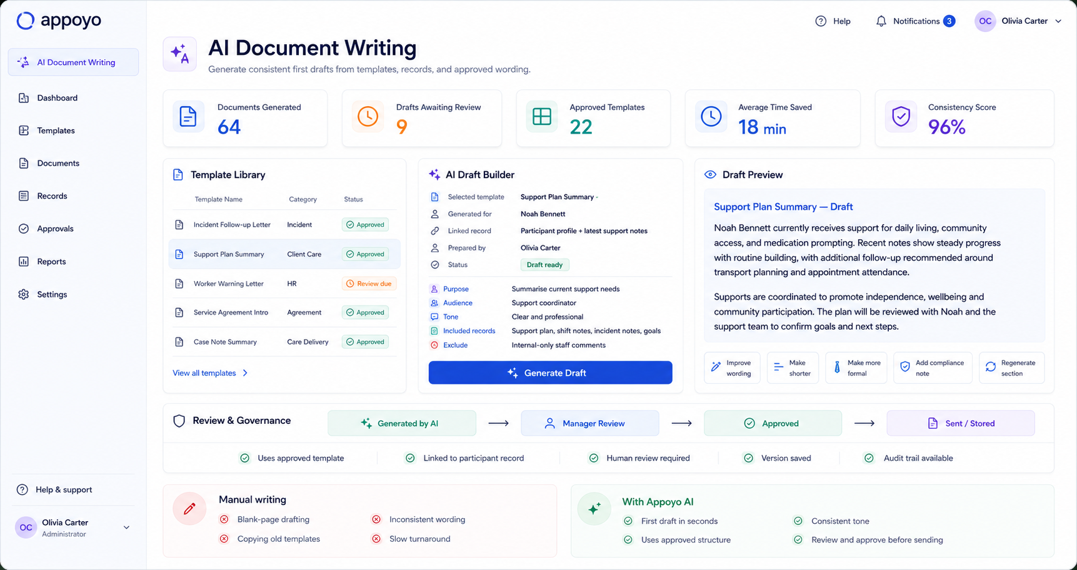
Task: Open Approvals in the sidebar
Action: tap(55, 228)
